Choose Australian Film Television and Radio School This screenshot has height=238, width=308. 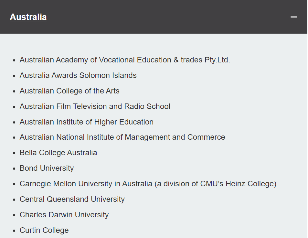(95, 106)
